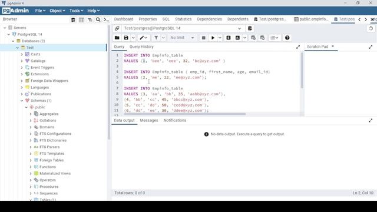Image resolution: width=377 pixels, height=212 pixels.
Task: Open the Help menu
Action: click(93, 11)
